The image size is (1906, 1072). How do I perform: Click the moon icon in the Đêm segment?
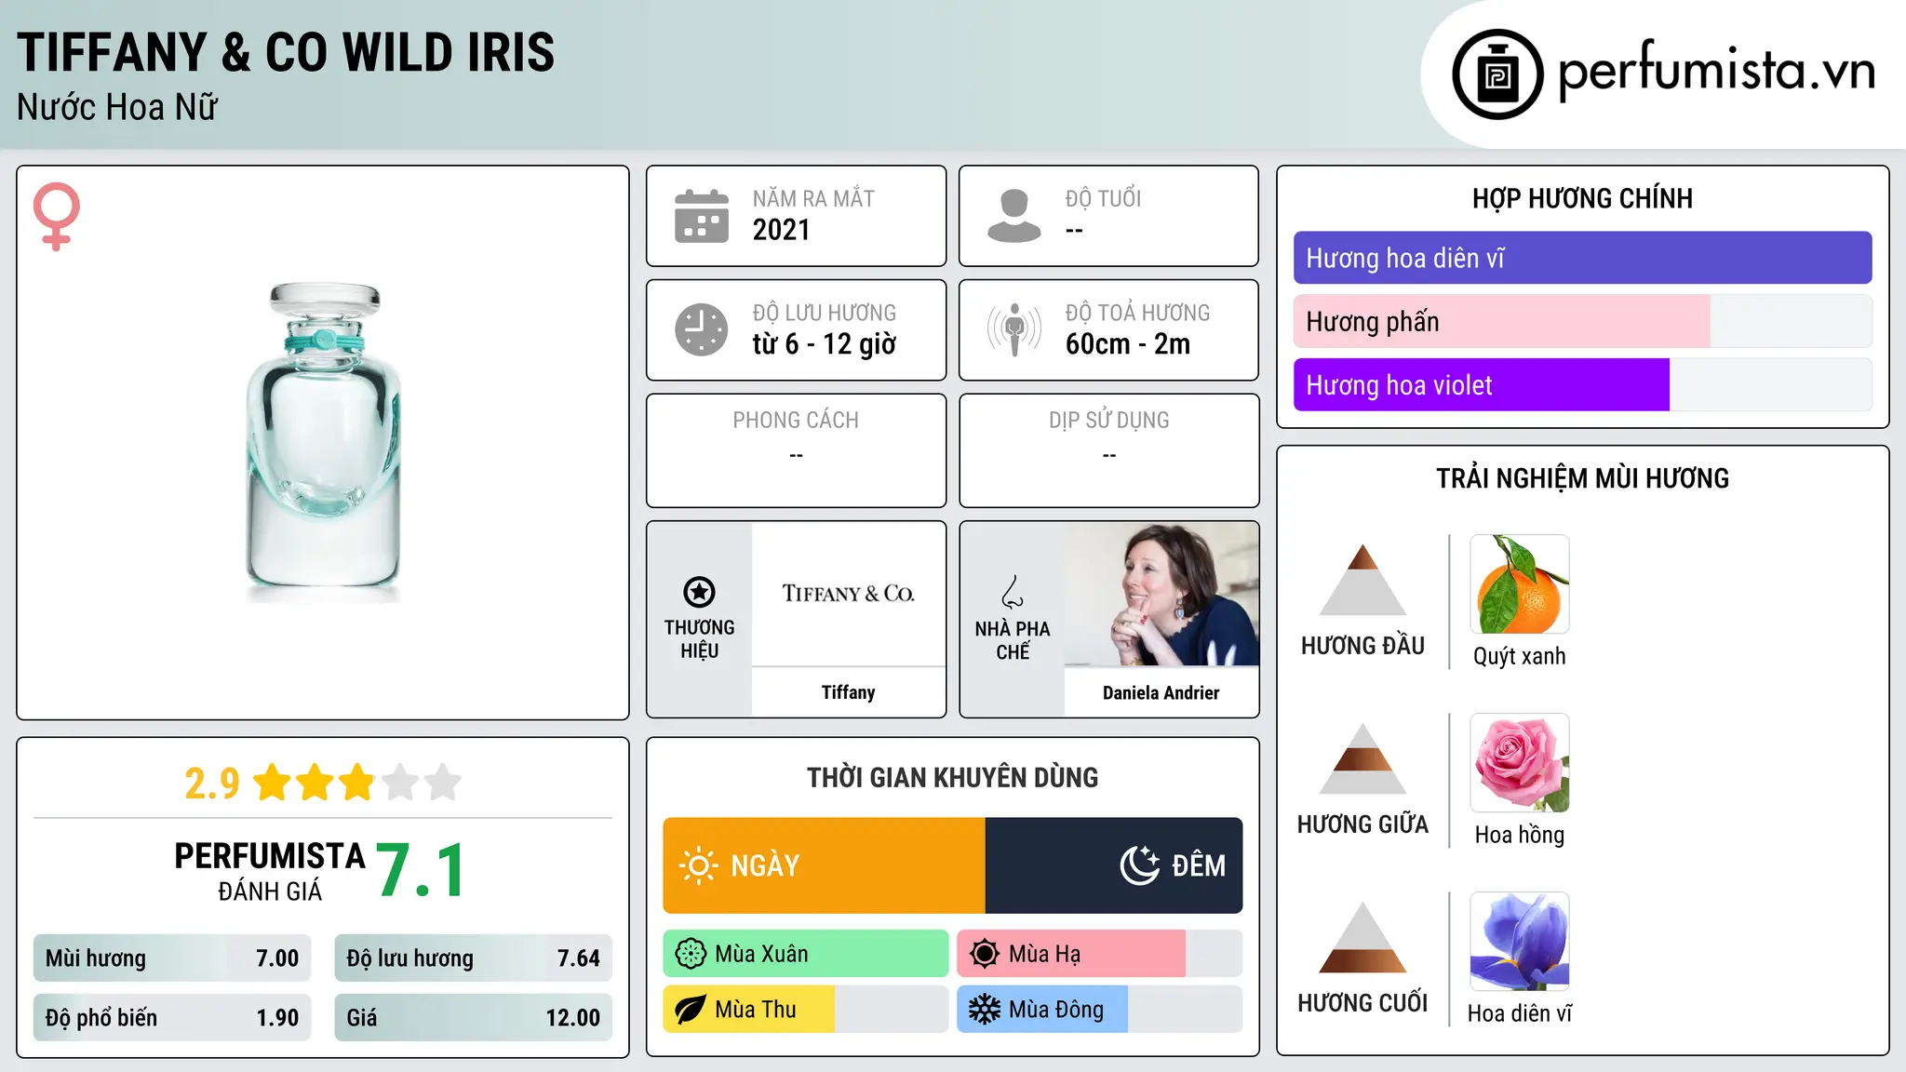pyautogui.click(x=1140, y=865)
